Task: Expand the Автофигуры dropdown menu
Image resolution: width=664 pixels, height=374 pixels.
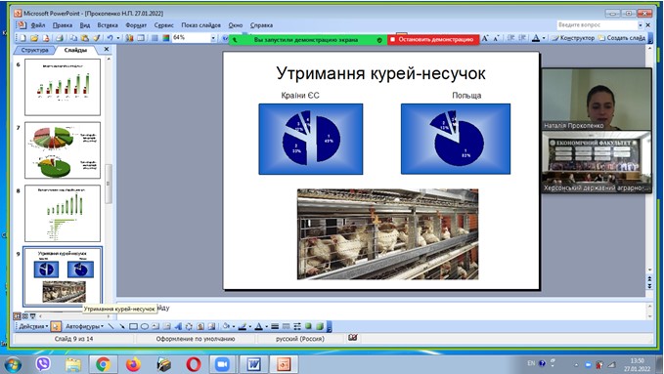Action: [x=84, y=326]
